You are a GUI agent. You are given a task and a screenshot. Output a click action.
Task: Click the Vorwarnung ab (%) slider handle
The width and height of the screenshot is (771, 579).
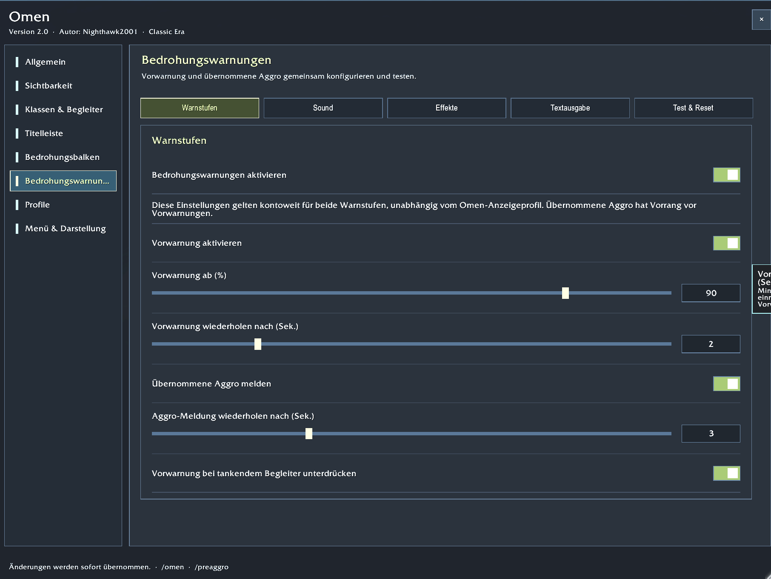(565, 293)
